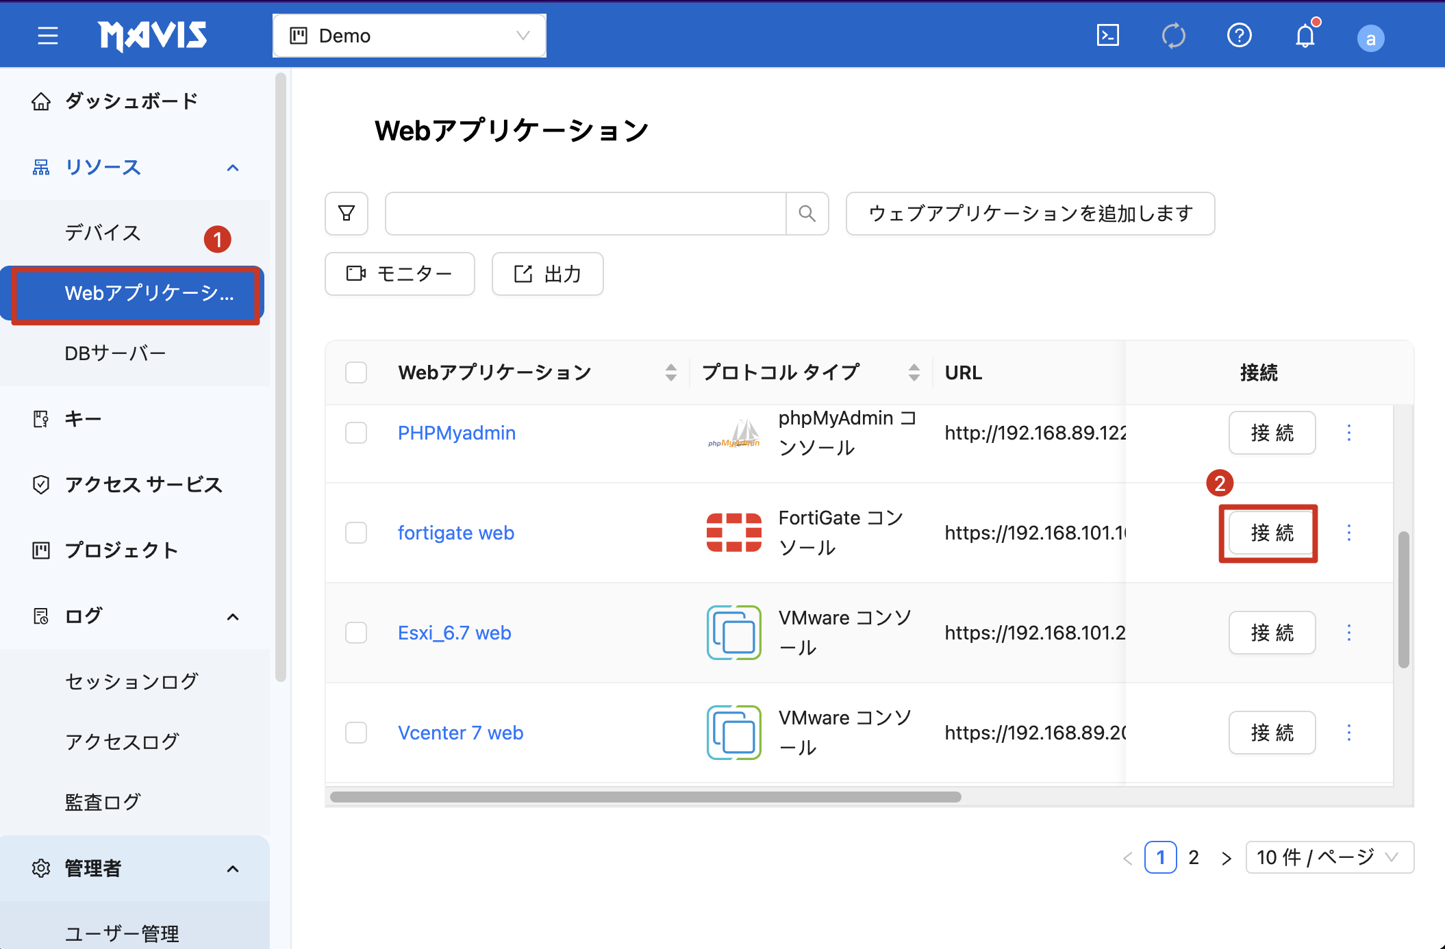Open the notifications bell

[x=1305, y=36]
